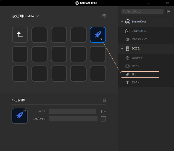This screenshot has width=174, height=151.
Task: Collapse the システム category chevron
Action: 122,49
